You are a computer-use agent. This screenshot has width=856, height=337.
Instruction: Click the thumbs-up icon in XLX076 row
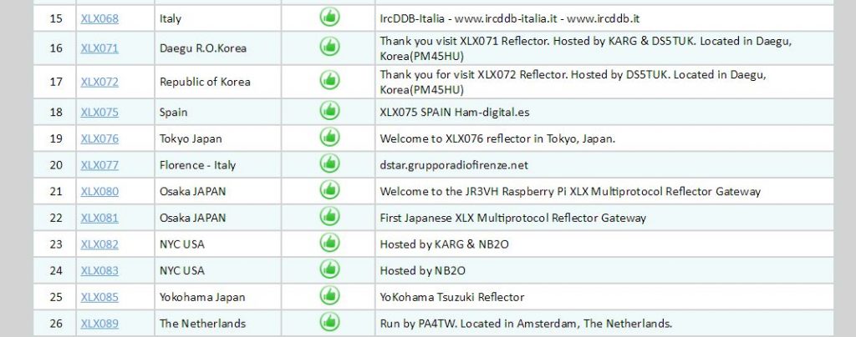click(x=329, y=137)
